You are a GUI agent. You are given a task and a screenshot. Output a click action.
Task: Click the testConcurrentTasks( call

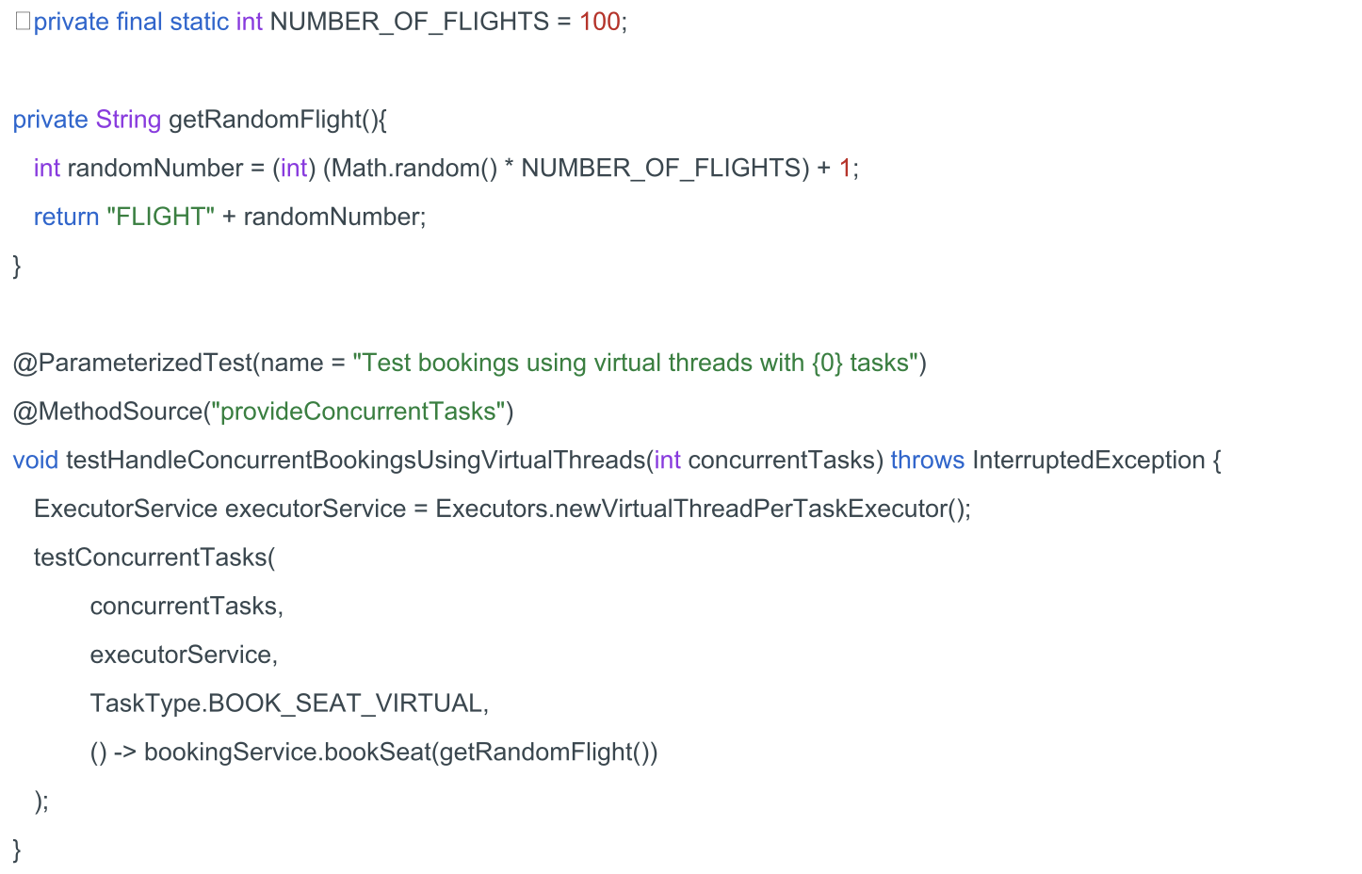pyautogui.click(x=154, y=558)
